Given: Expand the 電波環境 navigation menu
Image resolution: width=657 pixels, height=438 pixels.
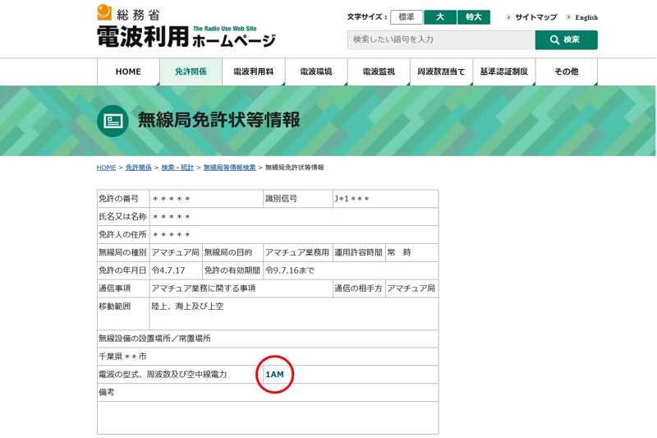Looking at the screenshot, I should click(316, 71).
